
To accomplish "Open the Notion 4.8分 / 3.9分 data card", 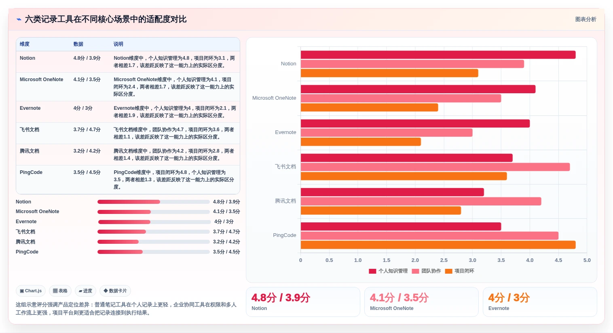I will pyautogui.click(x=303, y=302).
